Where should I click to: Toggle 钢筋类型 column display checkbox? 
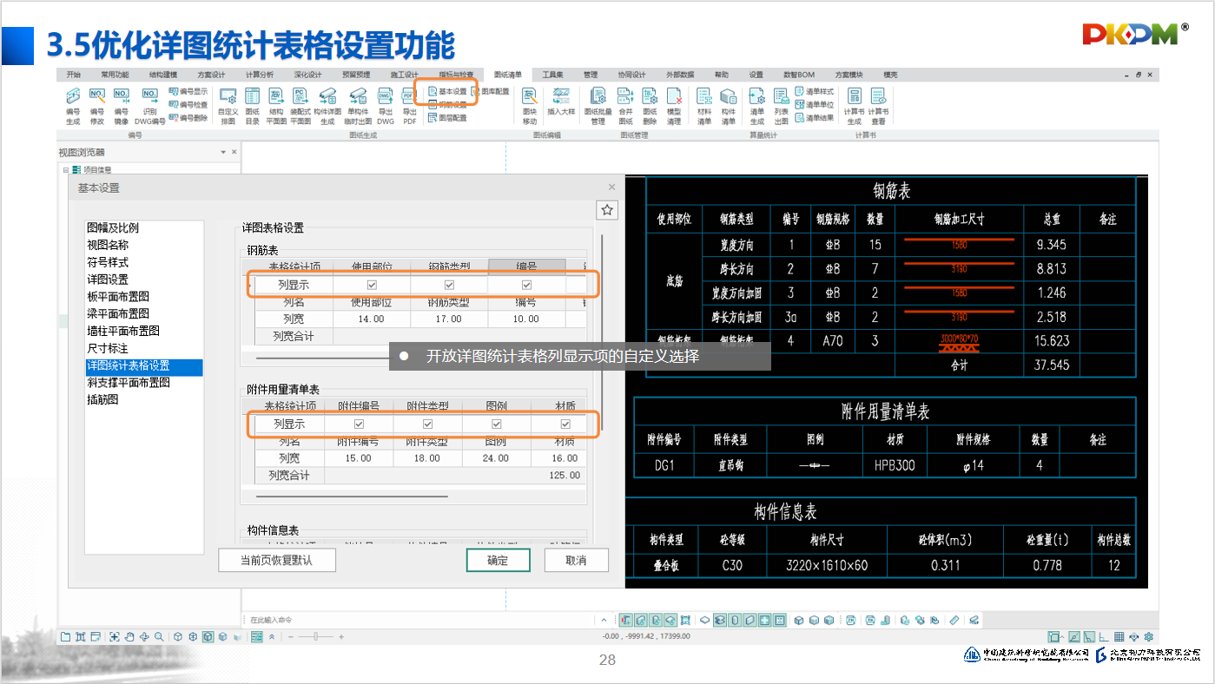click(x=449, y=285)
